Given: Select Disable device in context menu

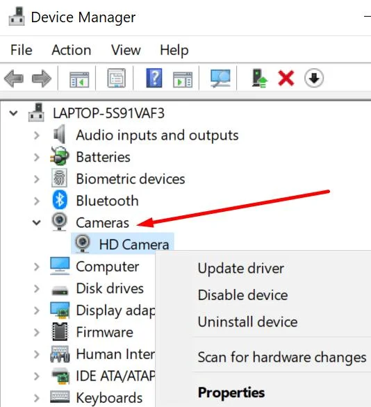Looking at the screenshot, I should click(x=242, y=295).
